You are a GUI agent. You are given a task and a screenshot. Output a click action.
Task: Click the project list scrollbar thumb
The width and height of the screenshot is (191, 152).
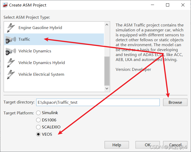107,71
